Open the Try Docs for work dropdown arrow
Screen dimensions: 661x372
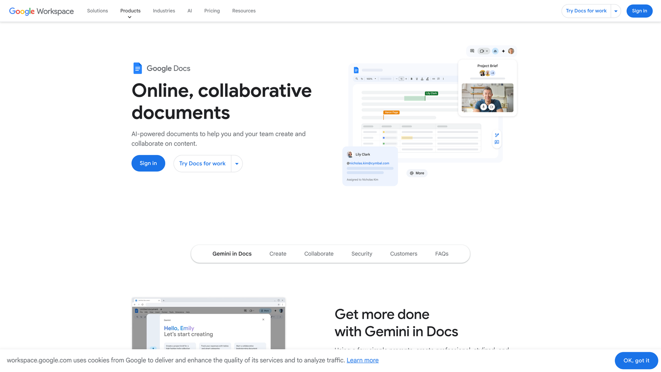pyautogui.click(x=616, y=11)
